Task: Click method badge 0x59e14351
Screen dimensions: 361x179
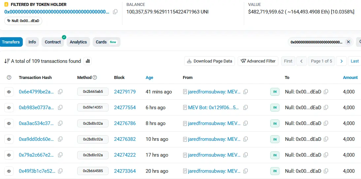Action: coord(93,108)
